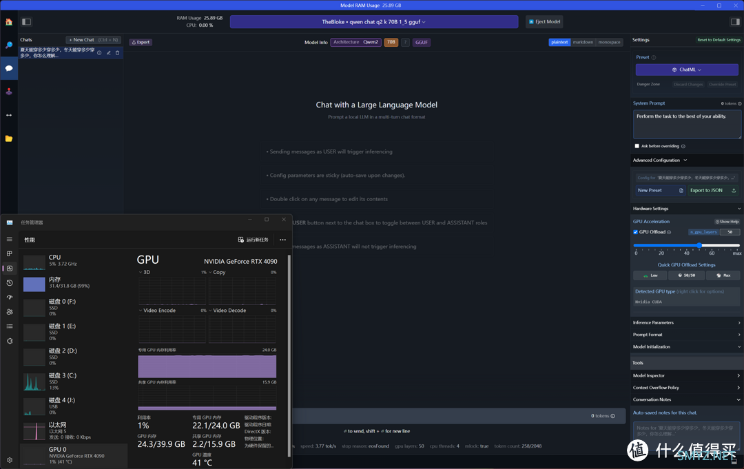The height and width of the screenshot is (469, 744).
Task: Start a New Chat
Action: coord(94,40)
